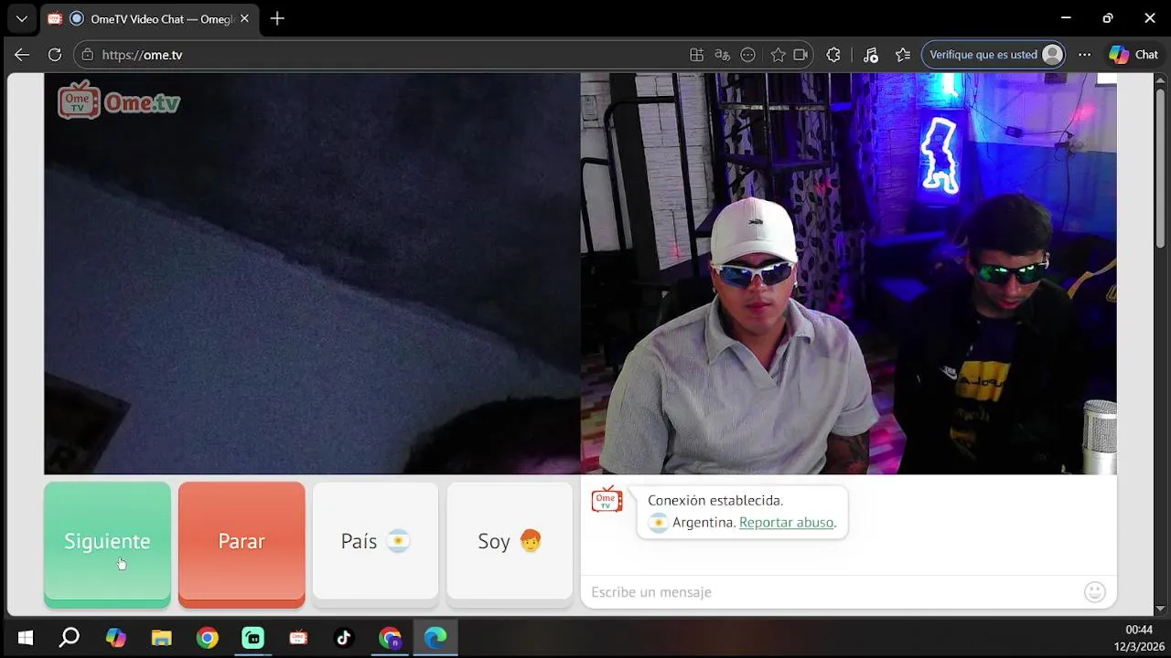Switch to Microsoft Edge taskbar icon
This screenshot has width=1171, height=658.
pos(435,638)
